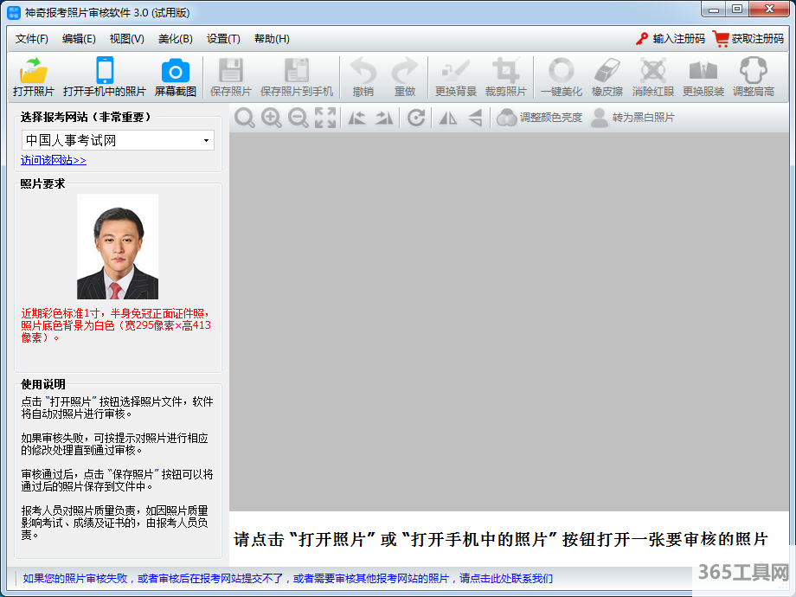The image size is (796, 597).
Task: Click 输入注册码 enter registration code
Action: click(x=671, y=39)
